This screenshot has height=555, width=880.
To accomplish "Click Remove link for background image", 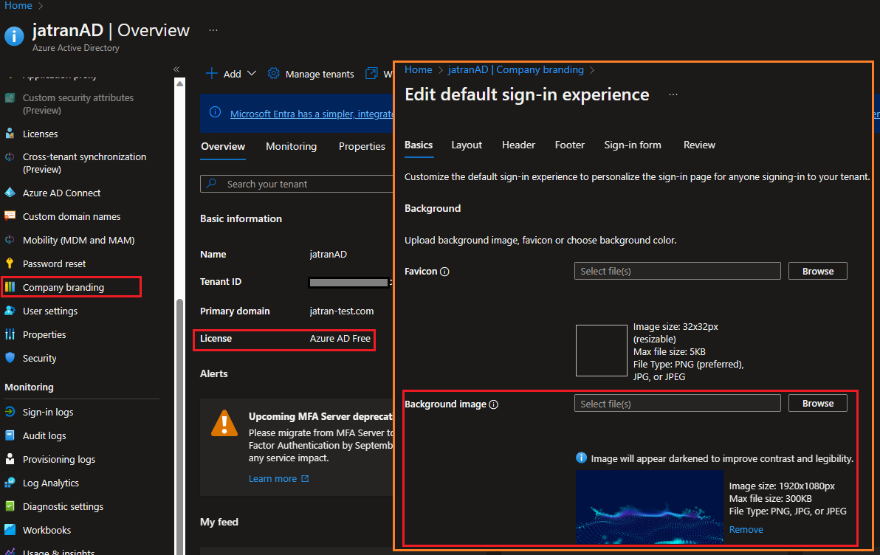I will (x=746, y=530).
